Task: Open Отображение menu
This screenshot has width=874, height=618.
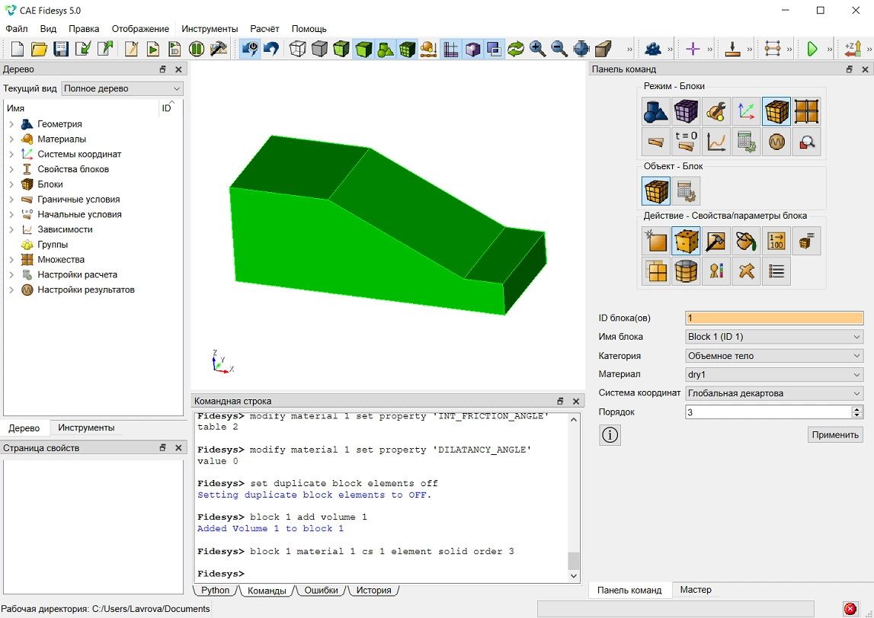Action: coord(140,29)
